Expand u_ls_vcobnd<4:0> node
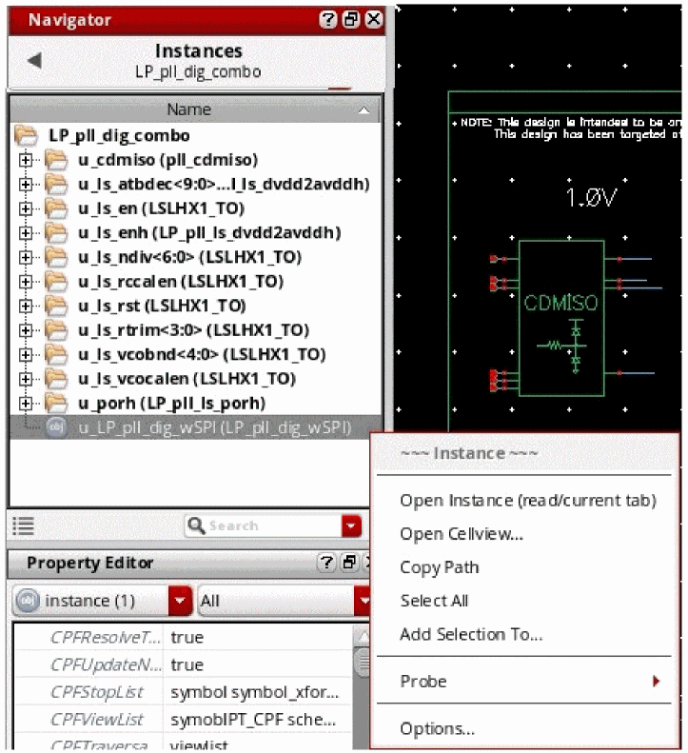This screenshot has height=753, width=688. [x=26, y=354]
